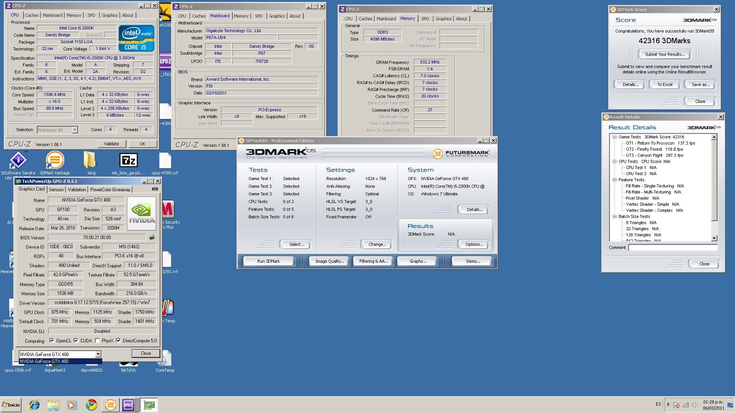Open the lang folder on desktop

coord(91,164)
